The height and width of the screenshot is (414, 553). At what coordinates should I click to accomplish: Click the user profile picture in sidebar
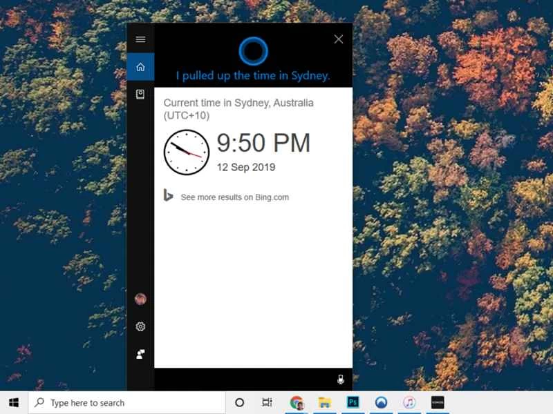pyautogui.click(x=140, y=299)
